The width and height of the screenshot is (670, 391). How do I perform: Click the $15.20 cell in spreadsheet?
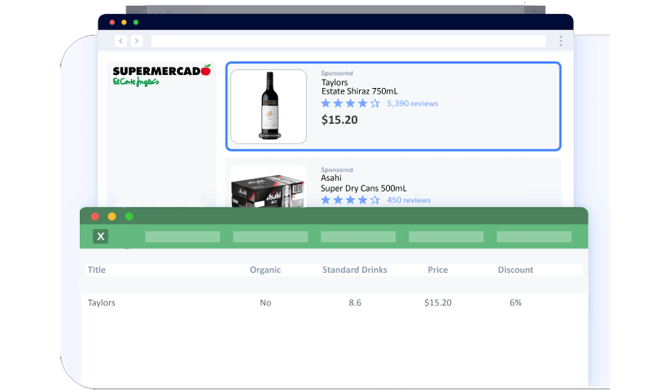coord(438,302)
